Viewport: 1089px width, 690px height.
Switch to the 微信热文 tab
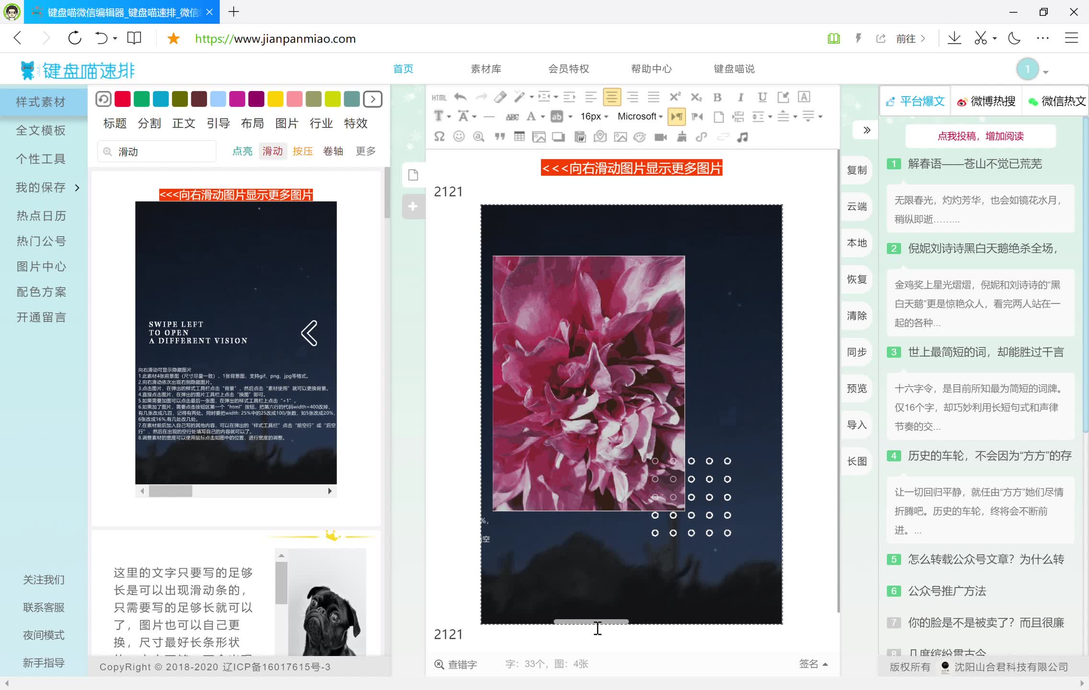[1056, 101]
